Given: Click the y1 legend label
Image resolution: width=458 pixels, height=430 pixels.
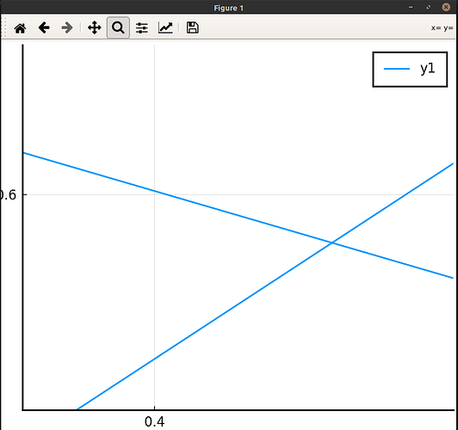Looking at the screenshot, I should (428, 69).
